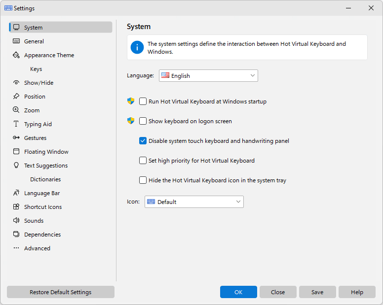Check Show keyboard on logon screen

click(x=143, y=121)
